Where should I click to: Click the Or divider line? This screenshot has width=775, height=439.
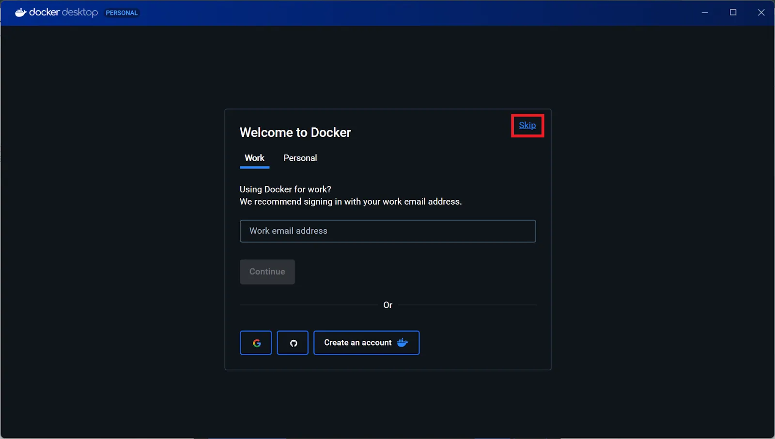(387, 305)
